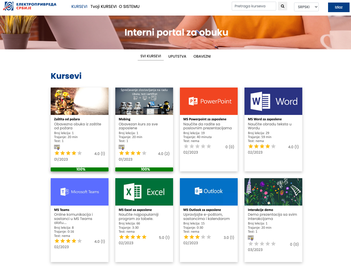Viewport: 351px width, 266px height.
Task: Click certificate icon on Interakcije demo card
Action: tap(251, 238)
